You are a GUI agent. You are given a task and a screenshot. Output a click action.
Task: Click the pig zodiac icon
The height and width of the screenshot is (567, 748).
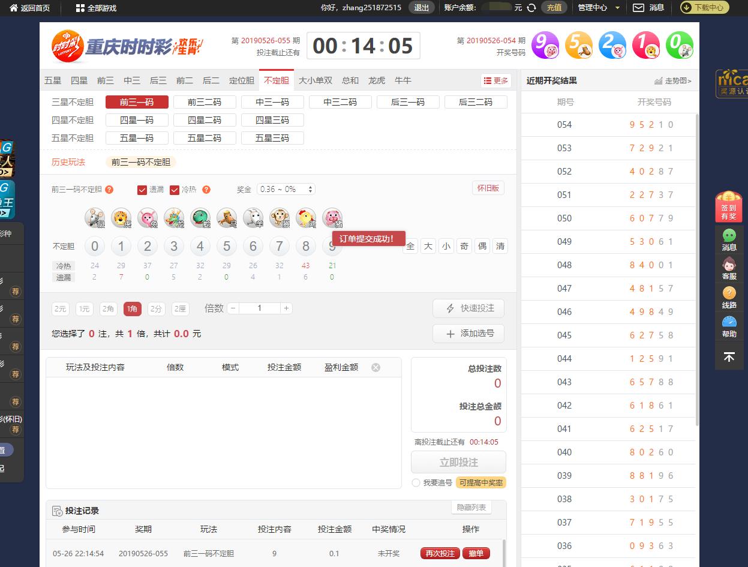coord(332,218)
